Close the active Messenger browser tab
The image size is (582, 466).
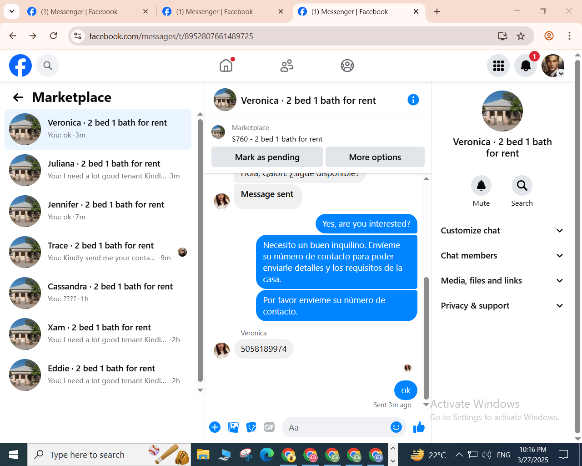(x=416, y=11)
